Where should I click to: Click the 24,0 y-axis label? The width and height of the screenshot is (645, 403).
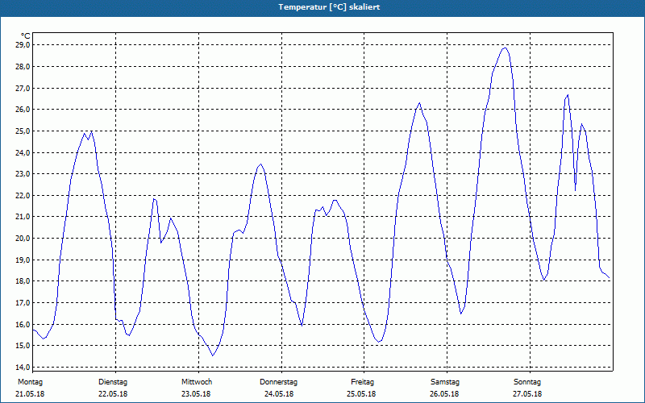pos(23,152)
